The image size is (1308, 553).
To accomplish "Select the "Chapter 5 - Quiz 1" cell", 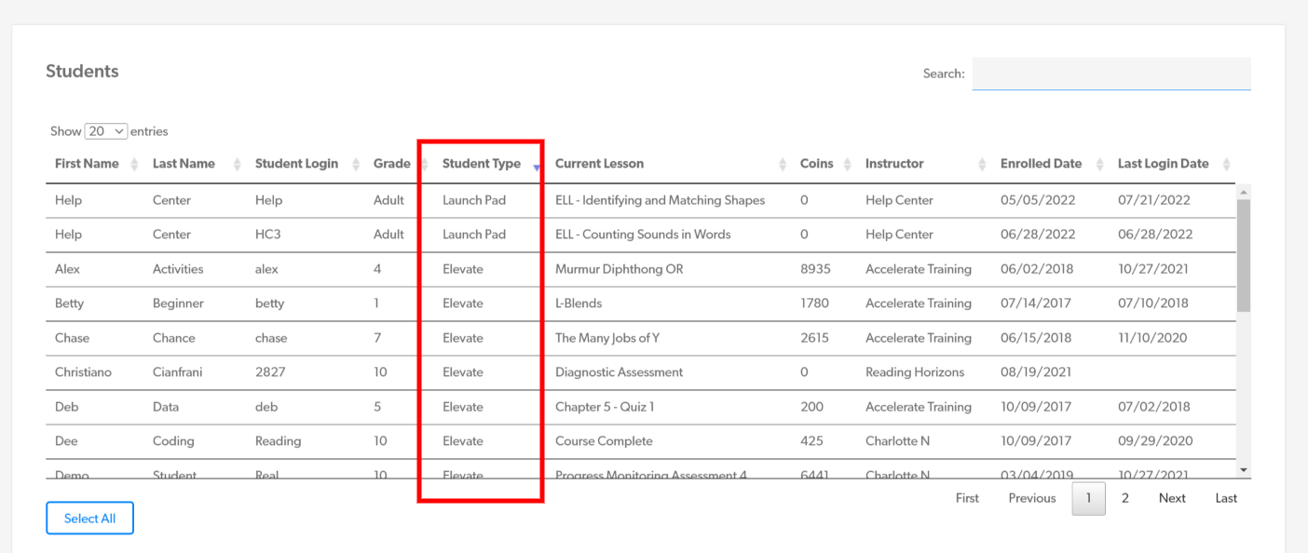I will [x=605, y=407].
